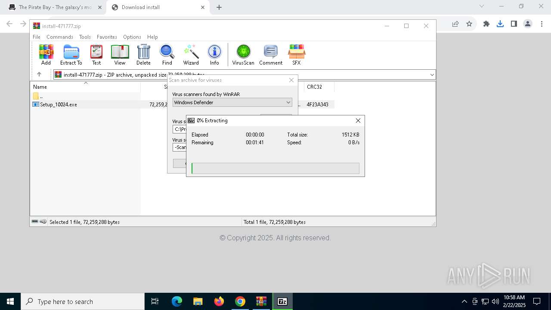The width and height of the screenshot is (551, 310).
Task: Open a new browser tab
Action: point(219,7)
